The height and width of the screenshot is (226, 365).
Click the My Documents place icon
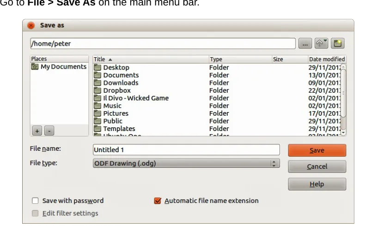coord(35,67)
